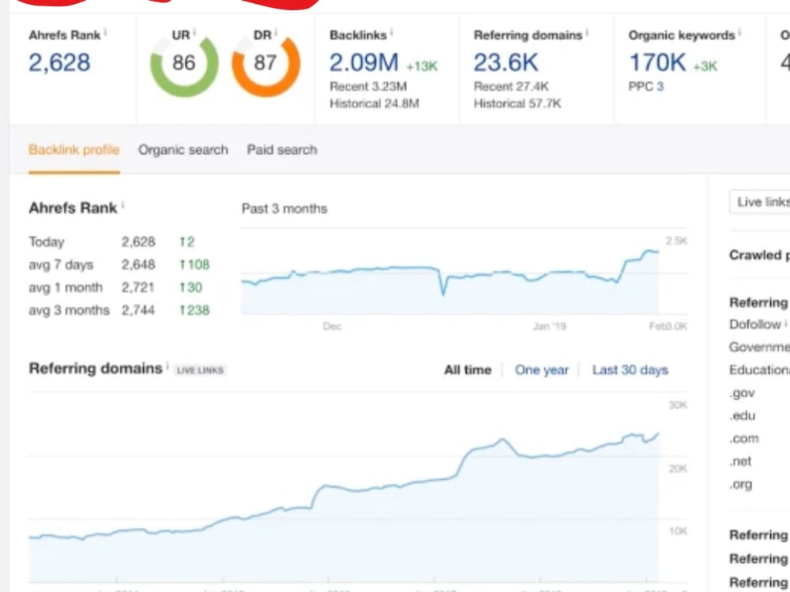Click info icon beside UR label
790x592 pixels.
(x=194, y=32)
